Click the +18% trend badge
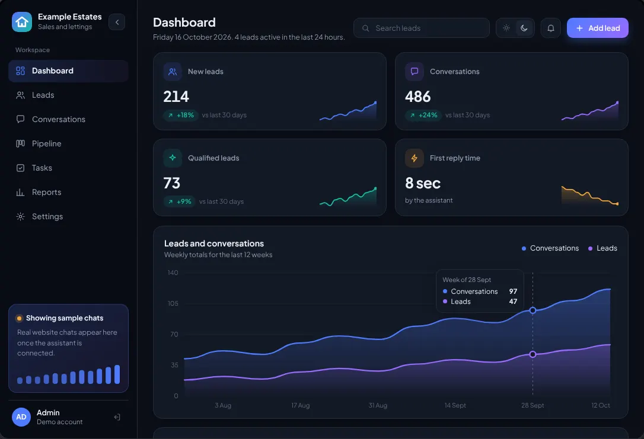This screenshot has height=439, width=644. pyautogui.click(x=181, y=116)
